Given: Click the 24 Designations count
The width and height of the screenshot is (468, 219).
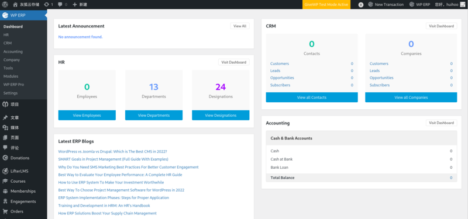Looking at the screenshot, I should 221,87.
